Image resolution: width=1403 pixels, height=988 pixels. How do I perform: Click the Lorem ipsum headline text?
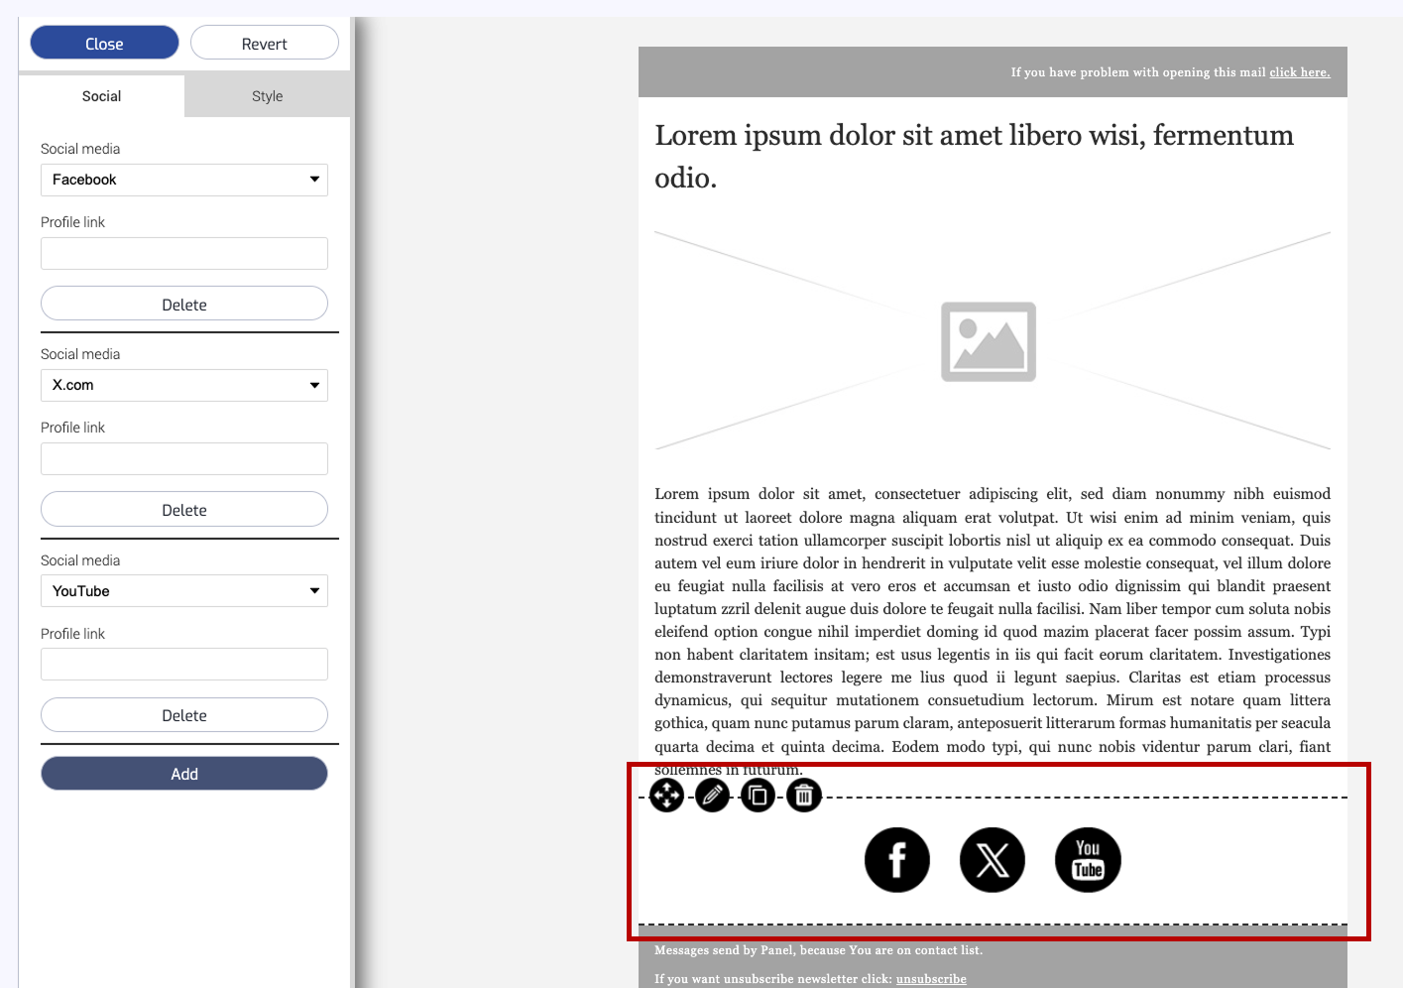point(974,156)
